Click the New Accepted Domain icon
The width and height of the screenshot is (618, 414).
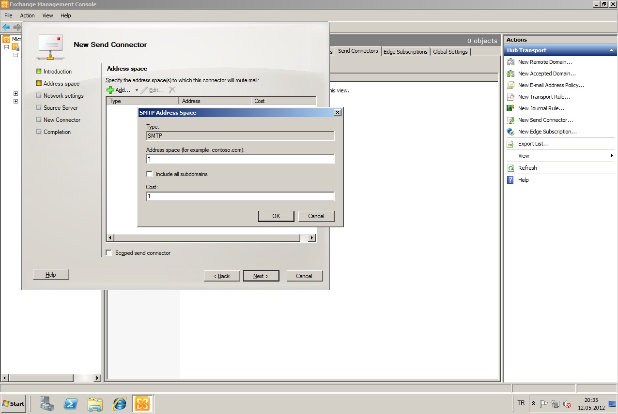[510, 74]
